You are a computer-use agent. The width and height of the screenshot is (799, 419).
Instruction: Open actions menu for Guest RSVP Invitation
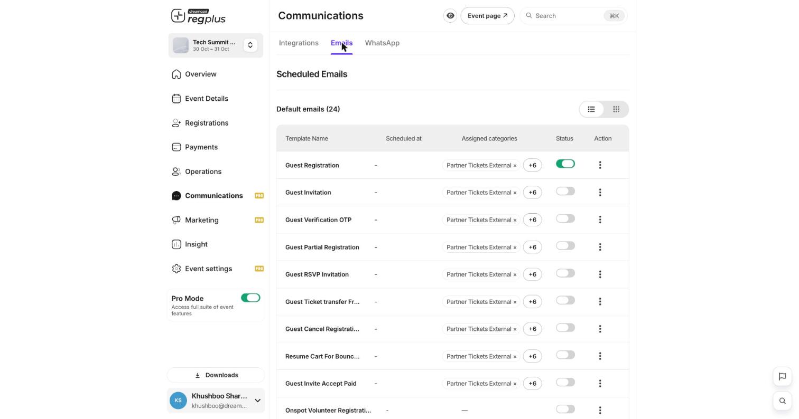pos(600,274)
